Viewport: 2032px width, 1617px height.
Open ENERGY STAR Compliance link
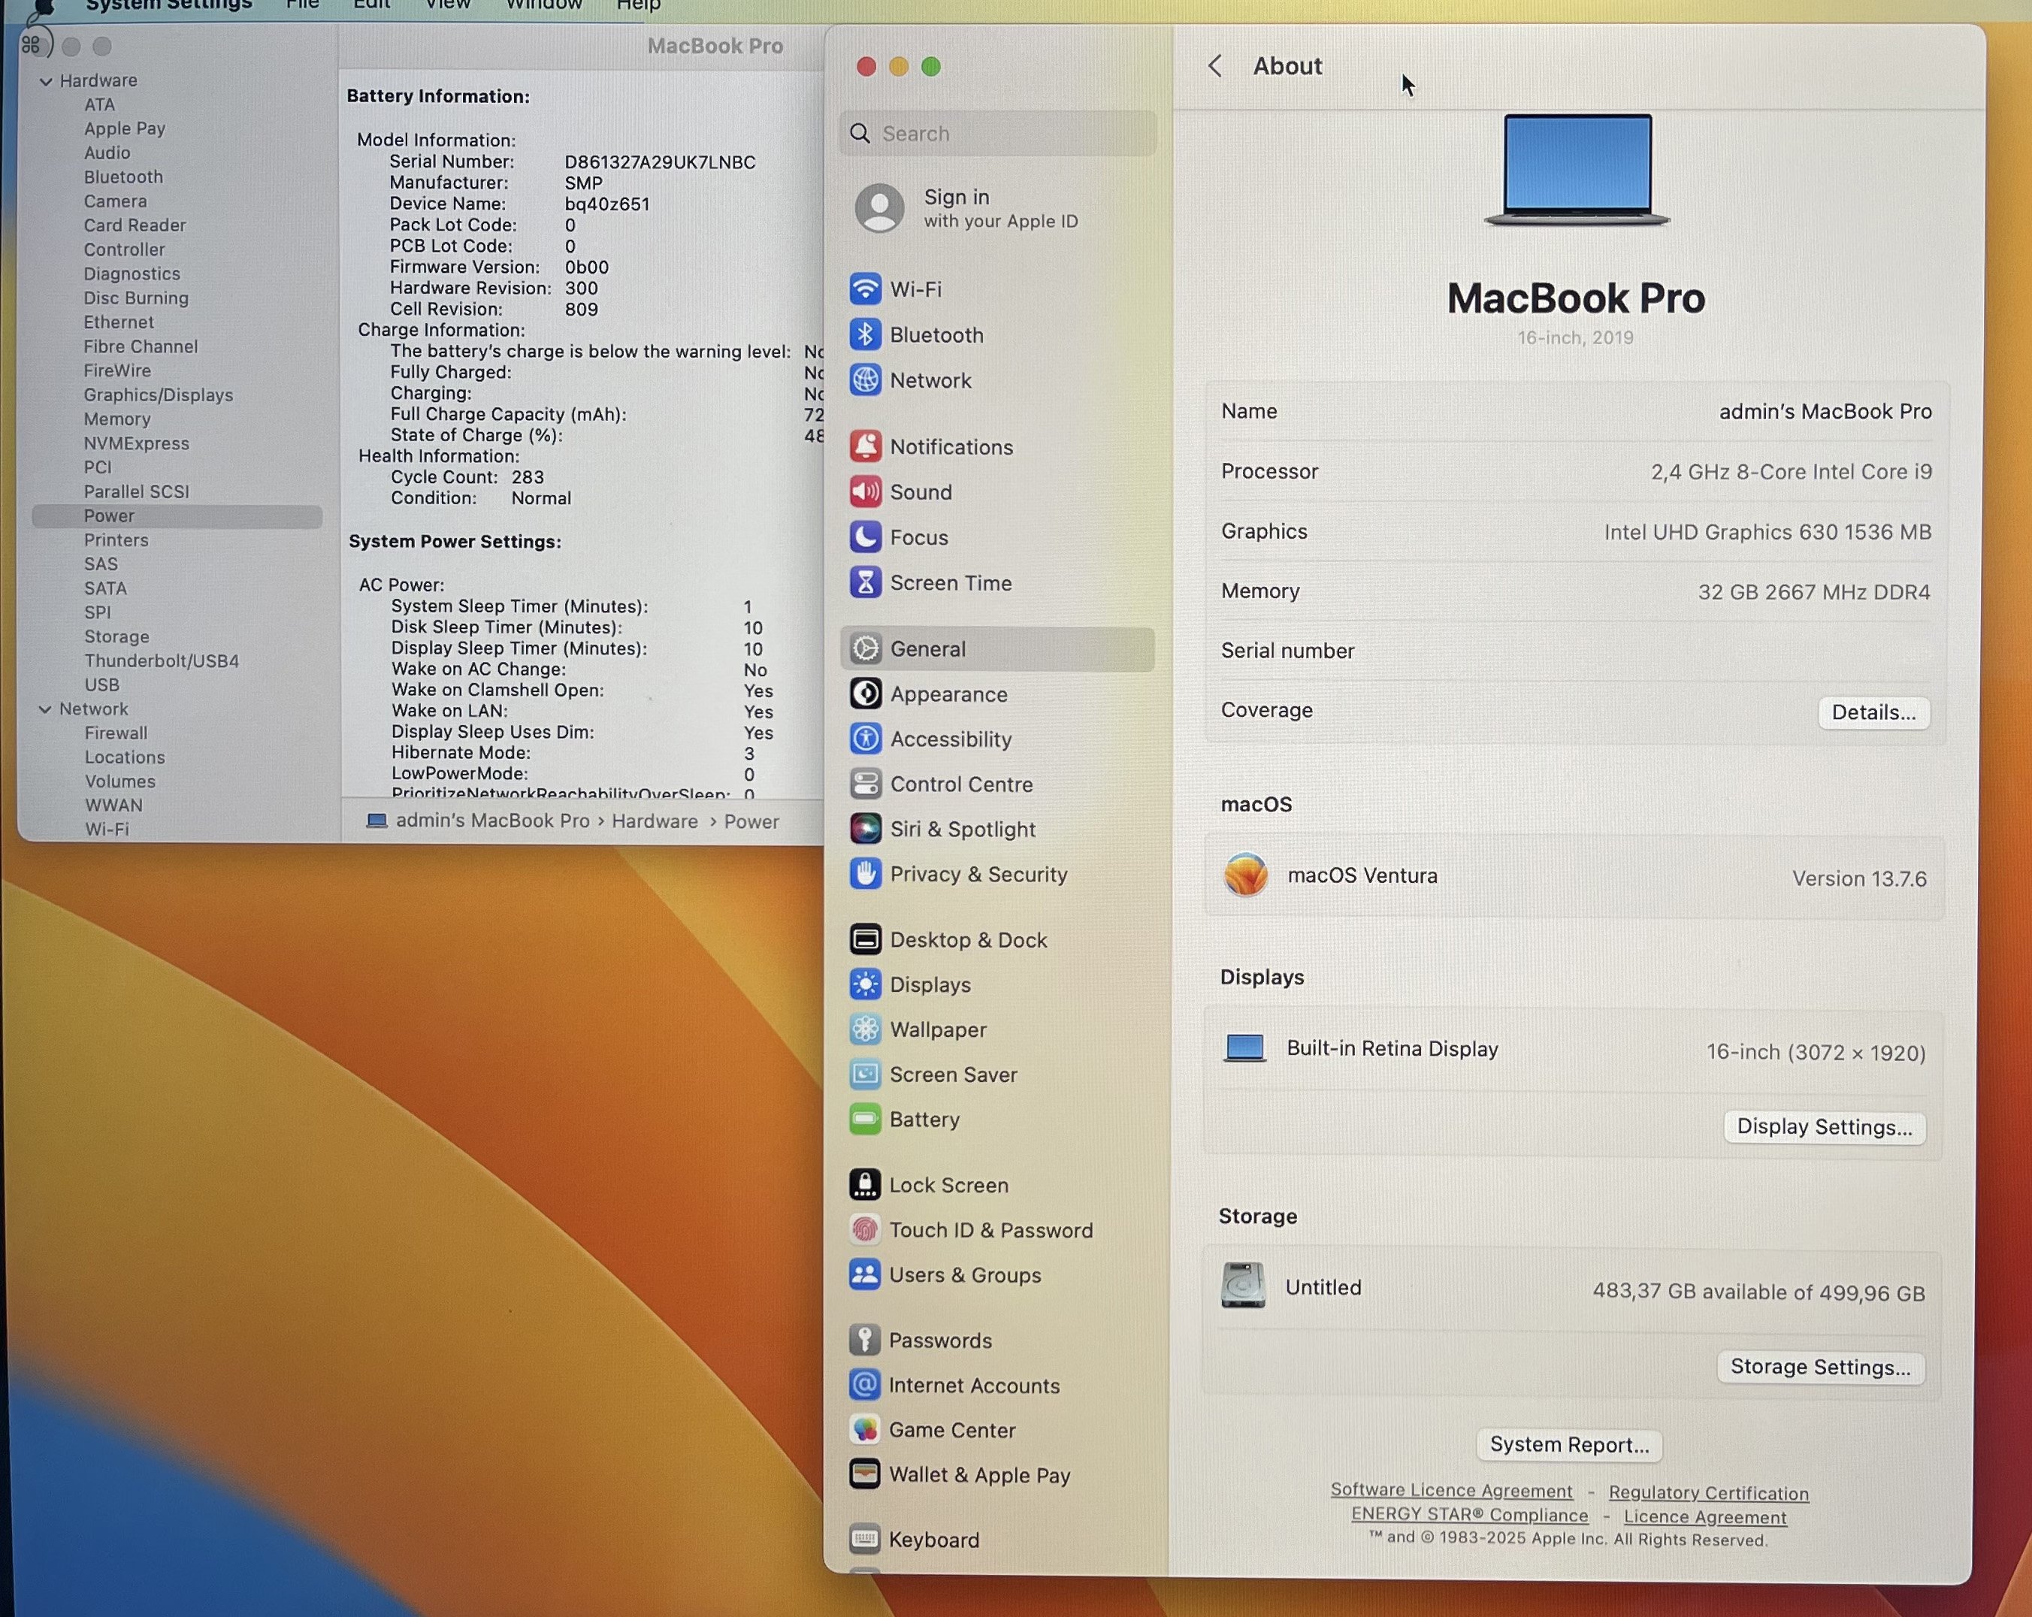pyautogui.click(x=1469, y=1516)
